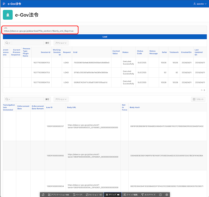Viewport: 209px width, 197px height.
Task: Click the rocket application logo icon
Action: tap(8, 15)
